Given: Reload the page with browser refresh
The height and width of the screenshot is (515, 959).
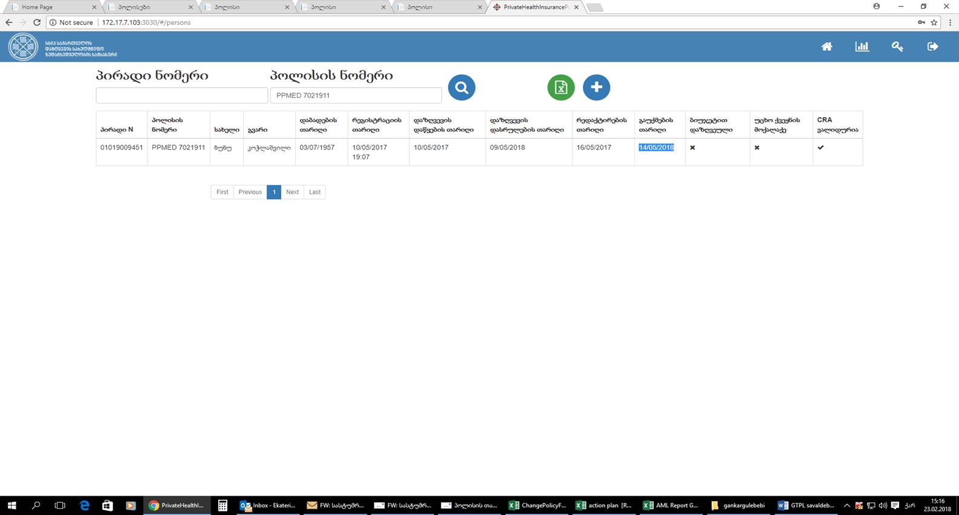Looking at the screenshot, I should [x=37, y=22].
